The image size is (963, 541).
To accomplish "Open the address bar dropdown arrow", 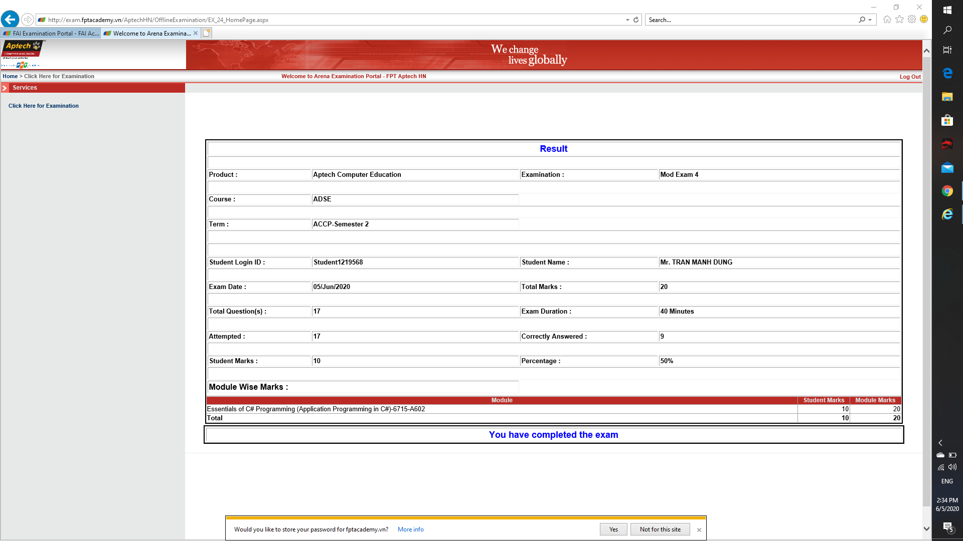I will [627, 20].
